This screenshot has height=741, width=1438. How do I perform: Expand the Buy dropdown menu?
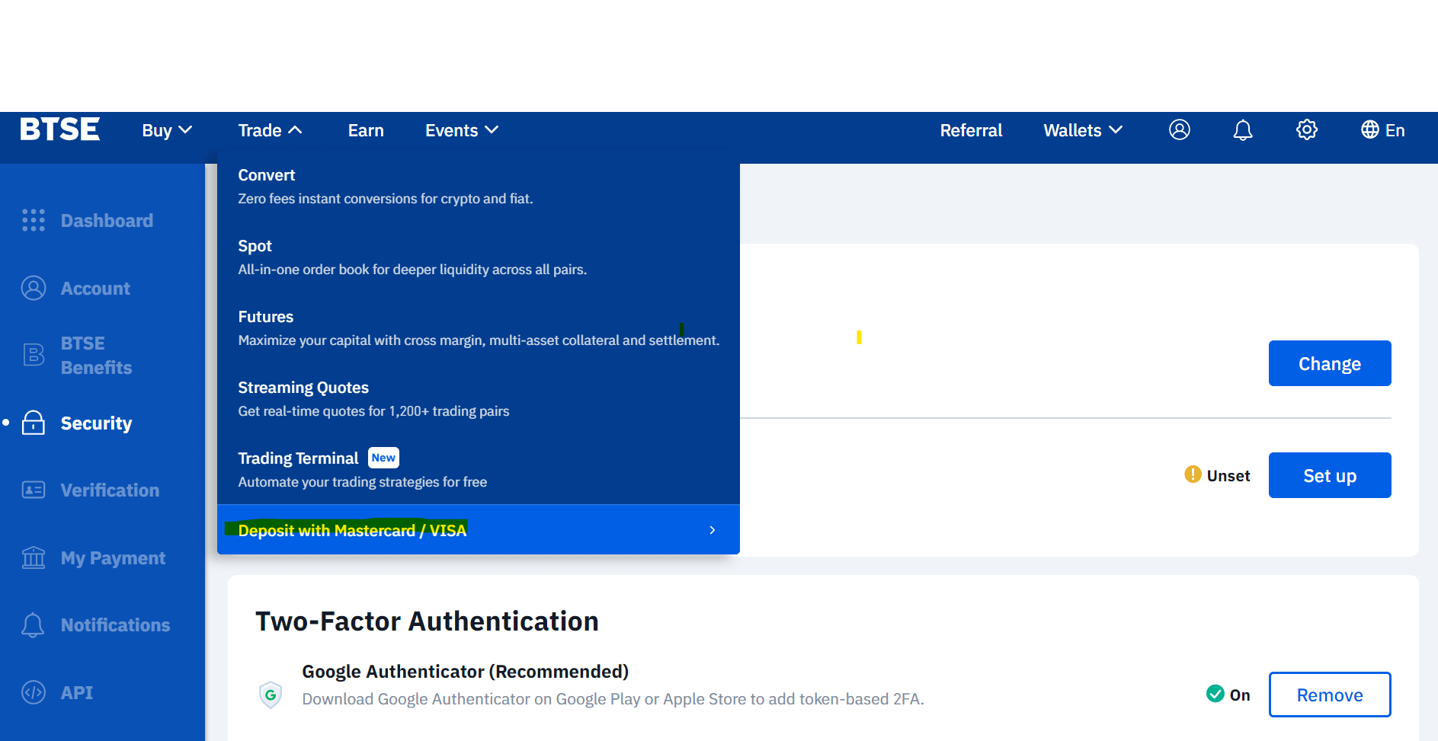tap(167, 130)
